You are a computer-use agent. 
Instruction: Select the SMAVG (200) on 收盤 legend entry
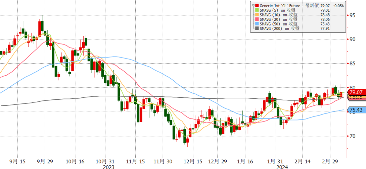pos(280,29)
